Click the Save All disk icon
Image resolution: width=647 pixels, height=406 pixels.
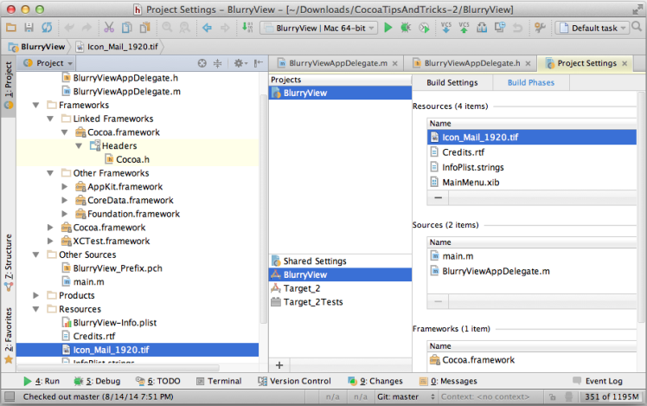(29, 28)
